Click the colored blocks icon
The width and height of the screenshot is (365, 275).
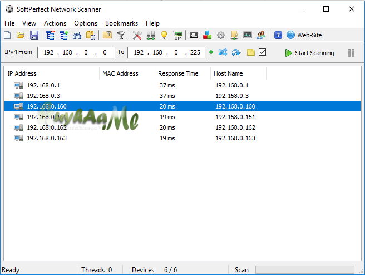[x=207, y=35]
